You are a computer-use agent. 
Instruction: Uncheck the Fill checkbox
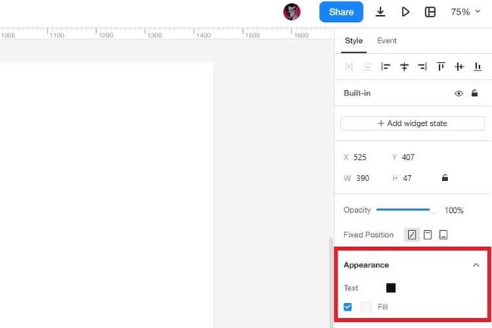click(347, 307)
